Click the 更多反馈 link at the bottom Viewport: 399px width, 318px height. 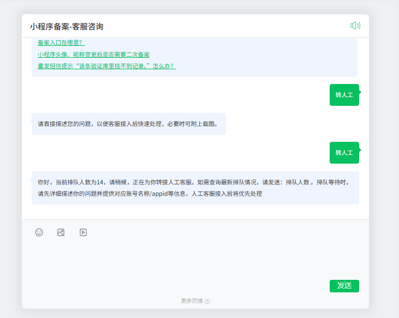(192, 301)
